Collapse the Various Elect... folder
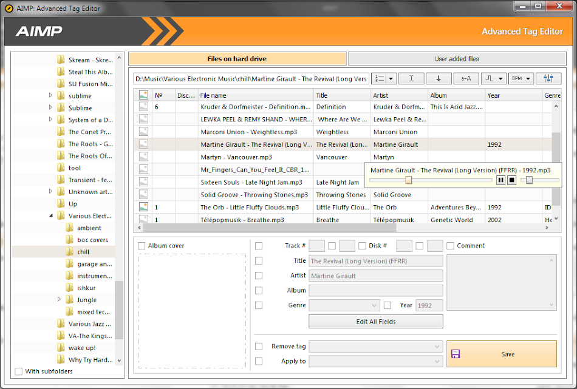The image size is (577, 389). (x=51, y=216)
